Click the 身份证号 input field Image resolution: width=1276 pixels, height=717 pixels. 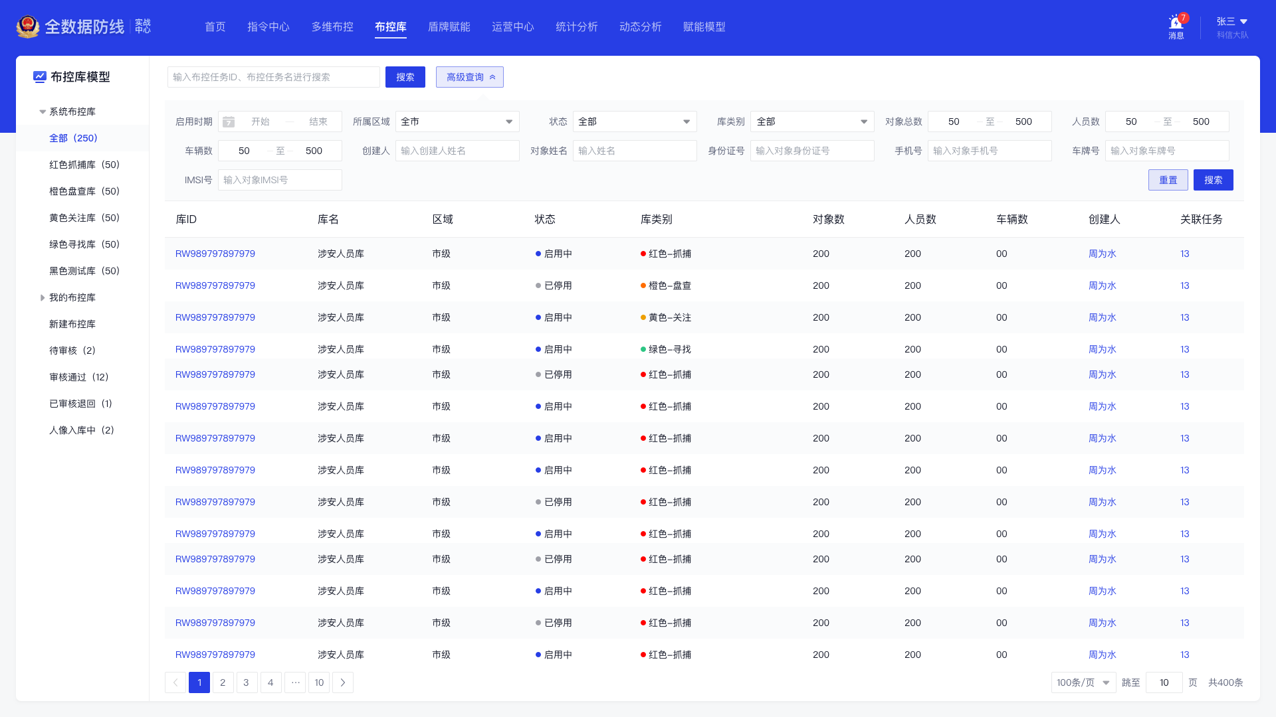(x=812, y=151)
